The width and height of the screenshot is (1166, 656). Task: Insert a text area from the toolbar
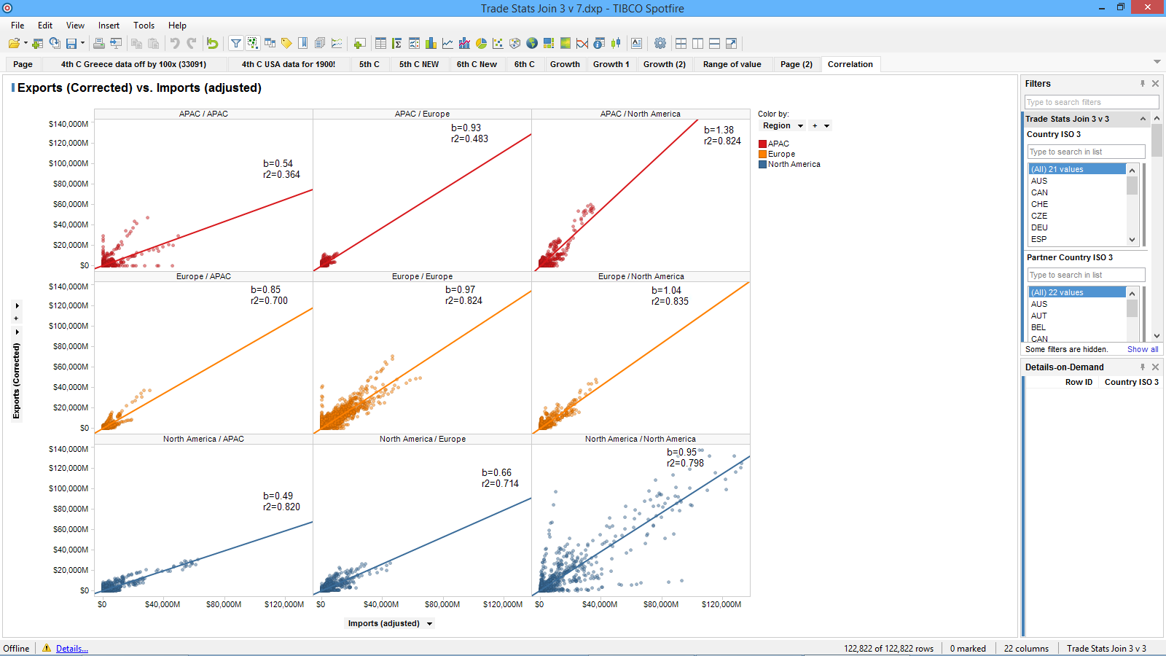click(636, 44)
